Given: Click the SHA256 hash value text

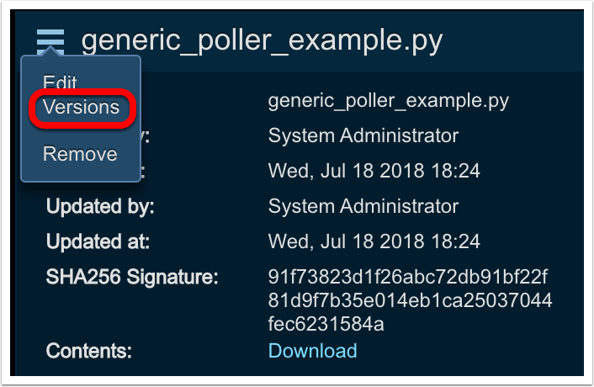Looking at the screenshot, I should pyautogui.click(x=409, y=300).
